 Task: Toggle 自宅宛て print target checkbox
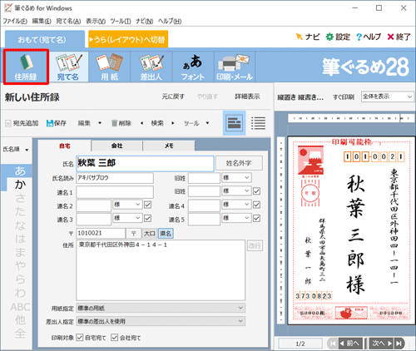tap(80, 338)
